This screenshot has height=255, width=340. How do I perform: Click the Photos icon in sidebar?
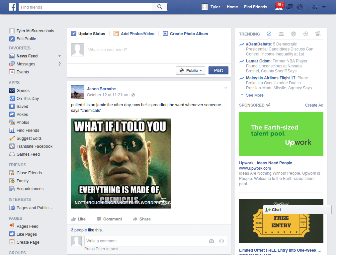tap(12, 122)
